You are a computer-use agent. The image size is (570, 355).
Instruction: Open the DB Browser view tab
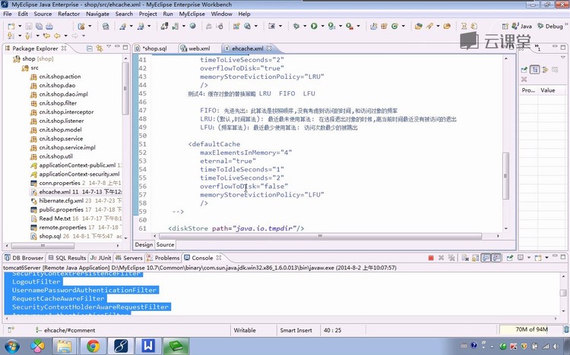click(x=24, y=258)
